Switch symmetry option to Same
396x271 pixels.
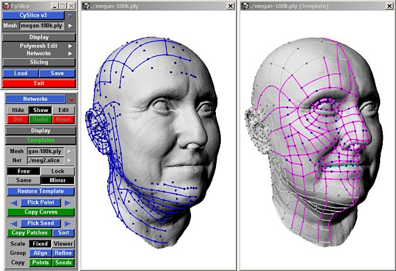coord(24,180)
